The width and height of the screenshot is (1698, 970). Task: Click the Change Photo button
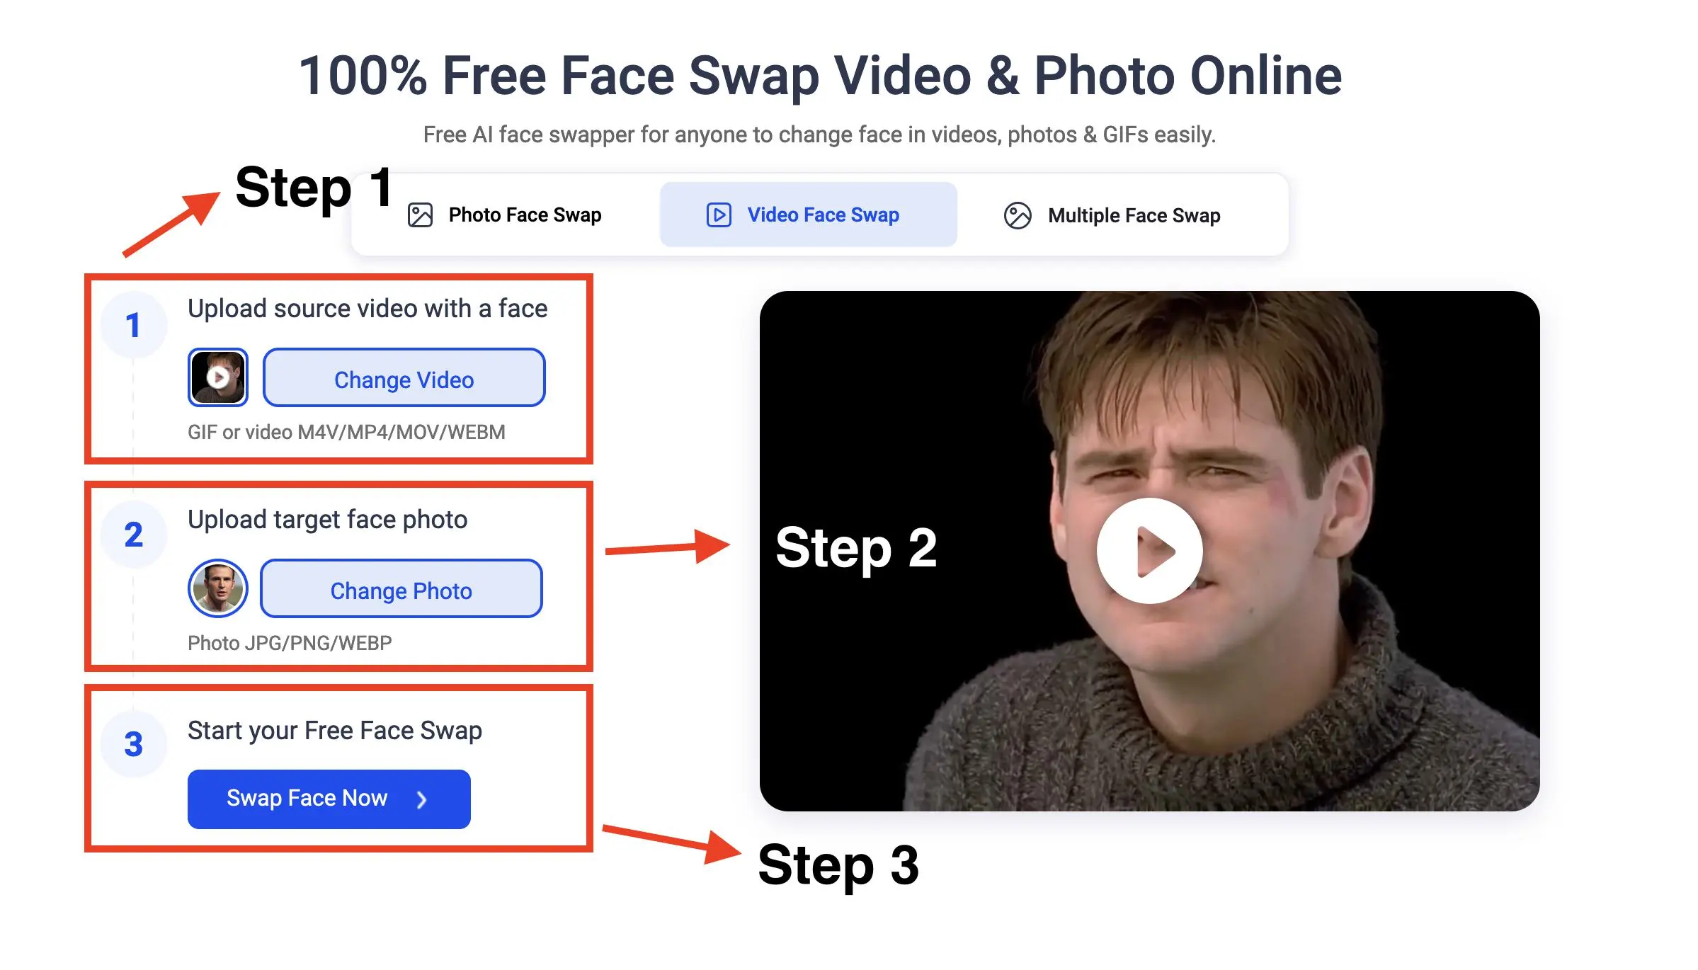pos(401,590)
